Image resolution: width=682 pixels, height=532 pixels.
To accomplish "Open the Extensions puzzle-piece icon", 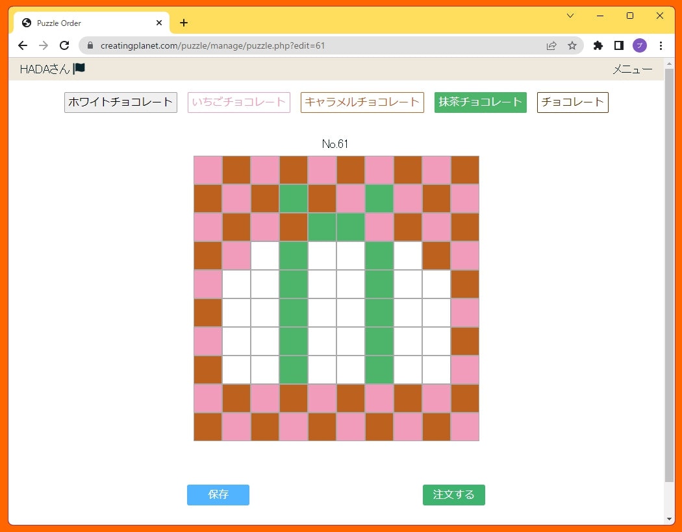I will pyautogui.click(x=598, y=45).
